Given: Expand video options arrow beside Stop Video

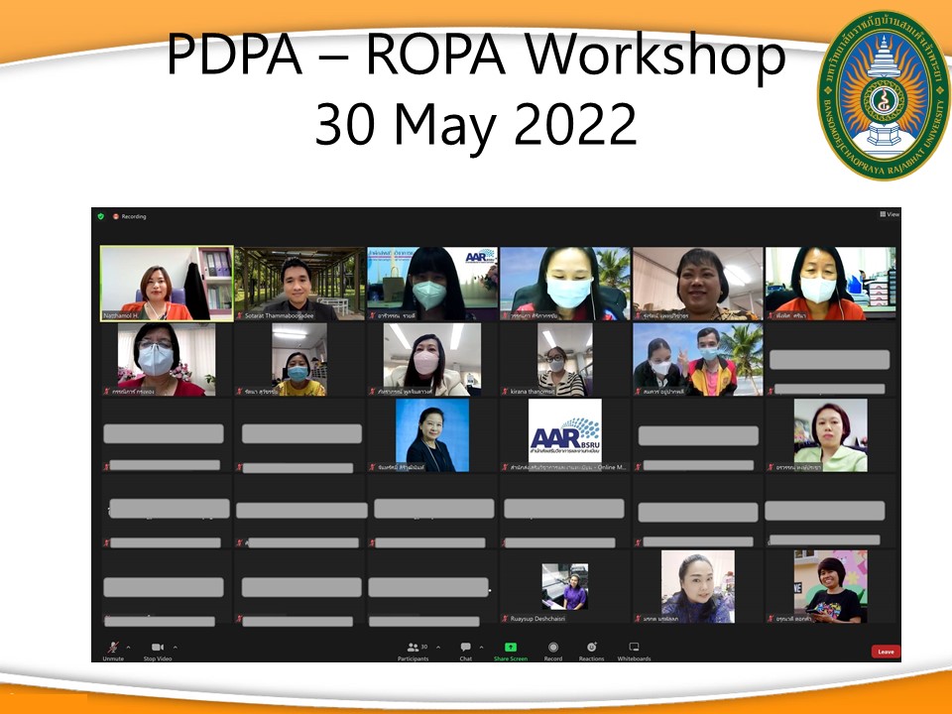Looking at the screenshot, I should pyautogui.click(x=176, y=647).
